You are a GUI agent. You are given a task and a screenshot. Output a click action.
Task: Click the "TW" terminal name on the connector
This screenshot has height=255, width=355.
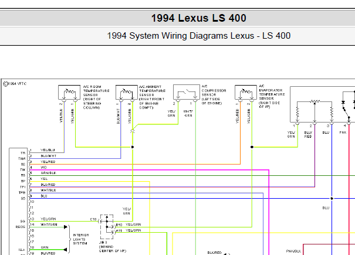[23, 169]
